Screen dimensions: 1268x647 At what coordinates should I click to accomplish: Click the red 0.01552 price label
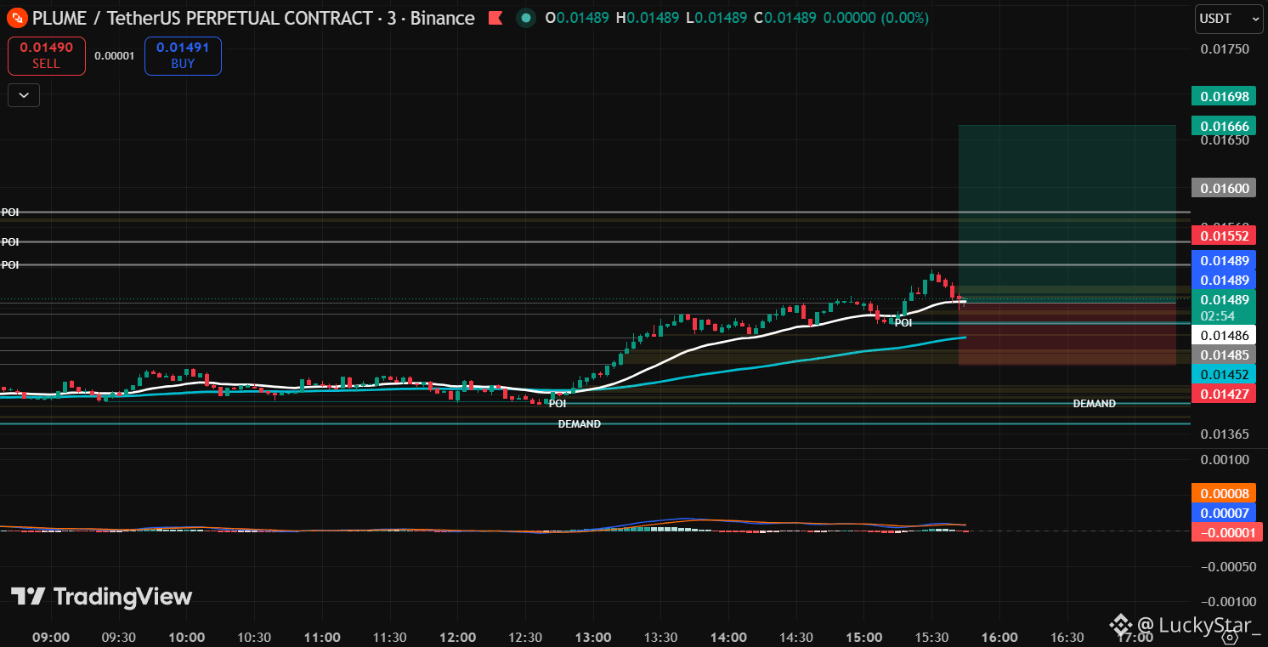click(1225, 236)
